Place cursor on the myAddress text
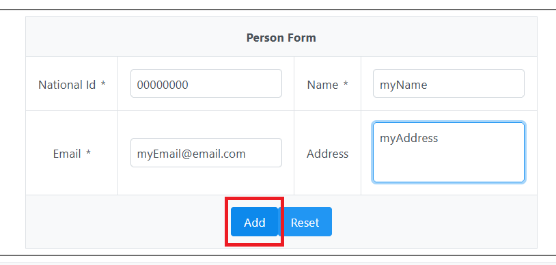 [x=409, y=138]
